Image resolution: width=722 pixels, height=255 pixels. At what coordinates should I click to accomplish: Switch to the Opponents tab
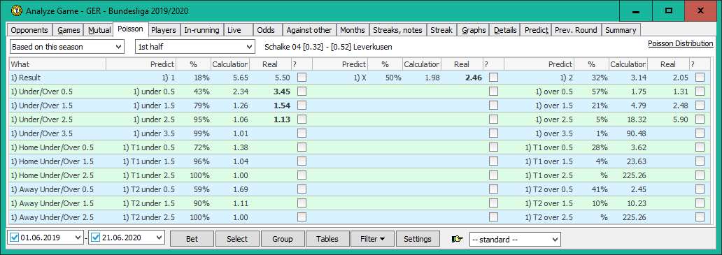pyautogui.click(x=29, y=30)
